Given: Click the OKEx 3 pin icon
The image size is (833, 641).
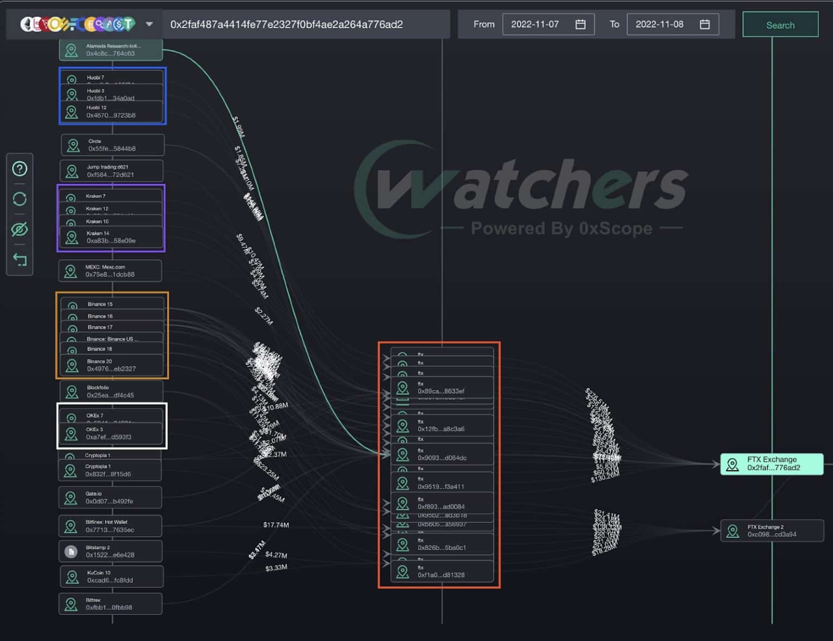Looking at the screenshot, I should (x=71, y=434).
